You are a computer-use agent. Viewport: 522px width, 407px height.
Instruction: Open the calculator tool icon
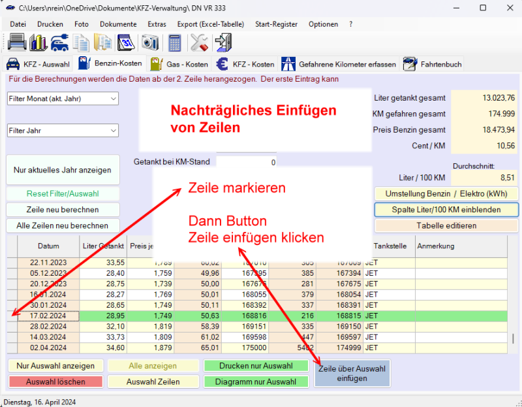[174, 42]
